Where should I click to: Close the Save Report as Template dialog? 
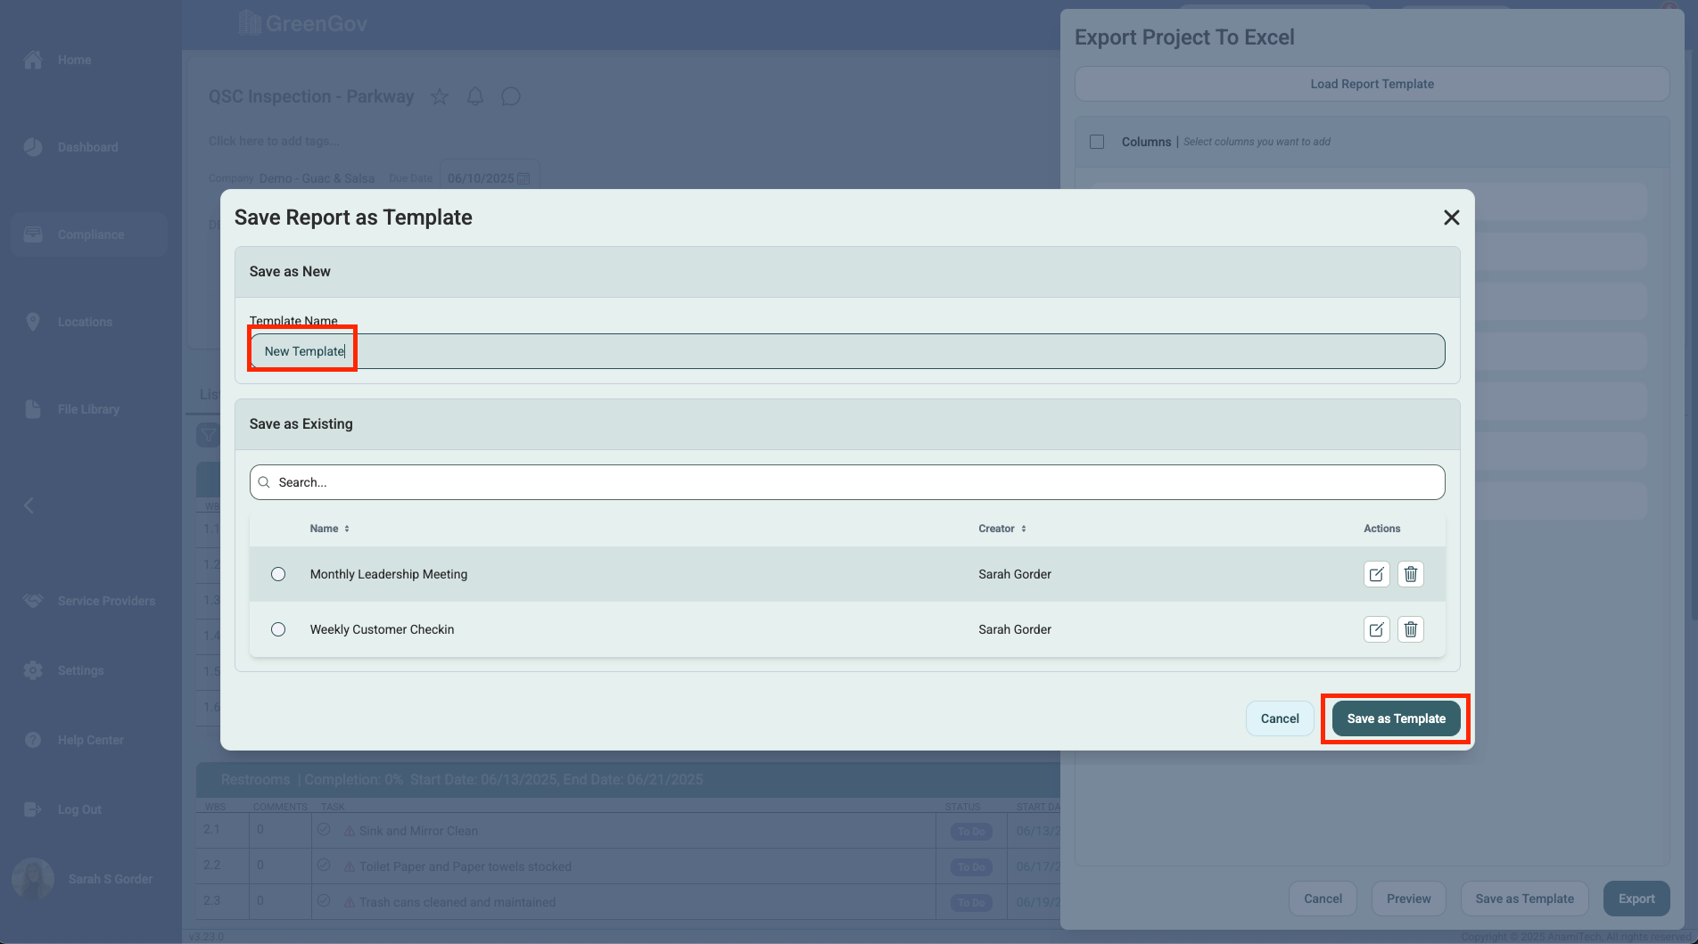coord(1451,218)
